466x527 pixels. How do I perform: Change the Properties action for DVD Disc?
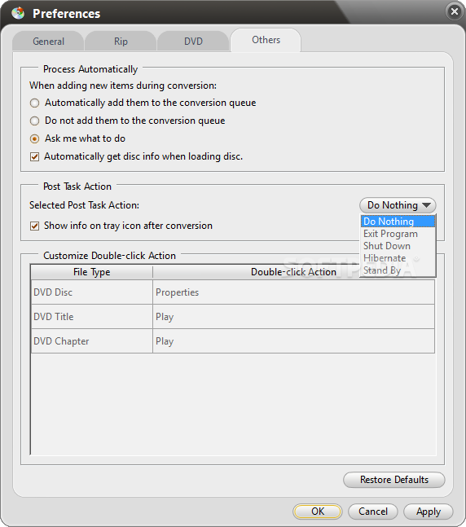pyautogui.click(x=293, y=292)
